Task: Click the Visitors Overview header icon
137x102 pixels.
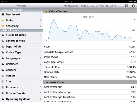Action: pos(47,11)
